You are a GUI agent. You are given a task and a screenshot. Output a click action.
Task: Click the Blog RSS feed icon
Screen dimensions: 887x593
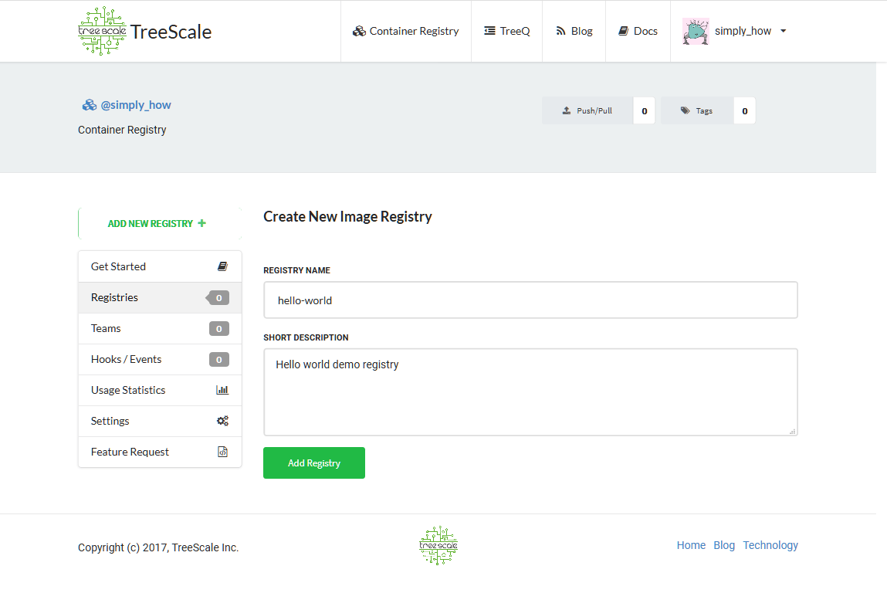point(560,31)
